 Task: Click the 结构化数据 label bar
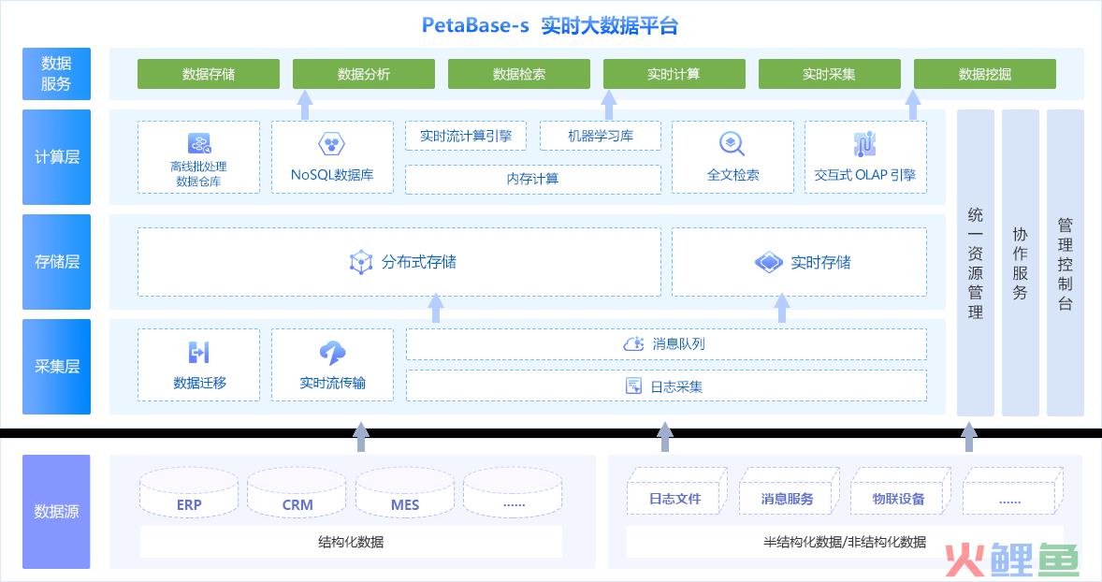coord(351,542)
